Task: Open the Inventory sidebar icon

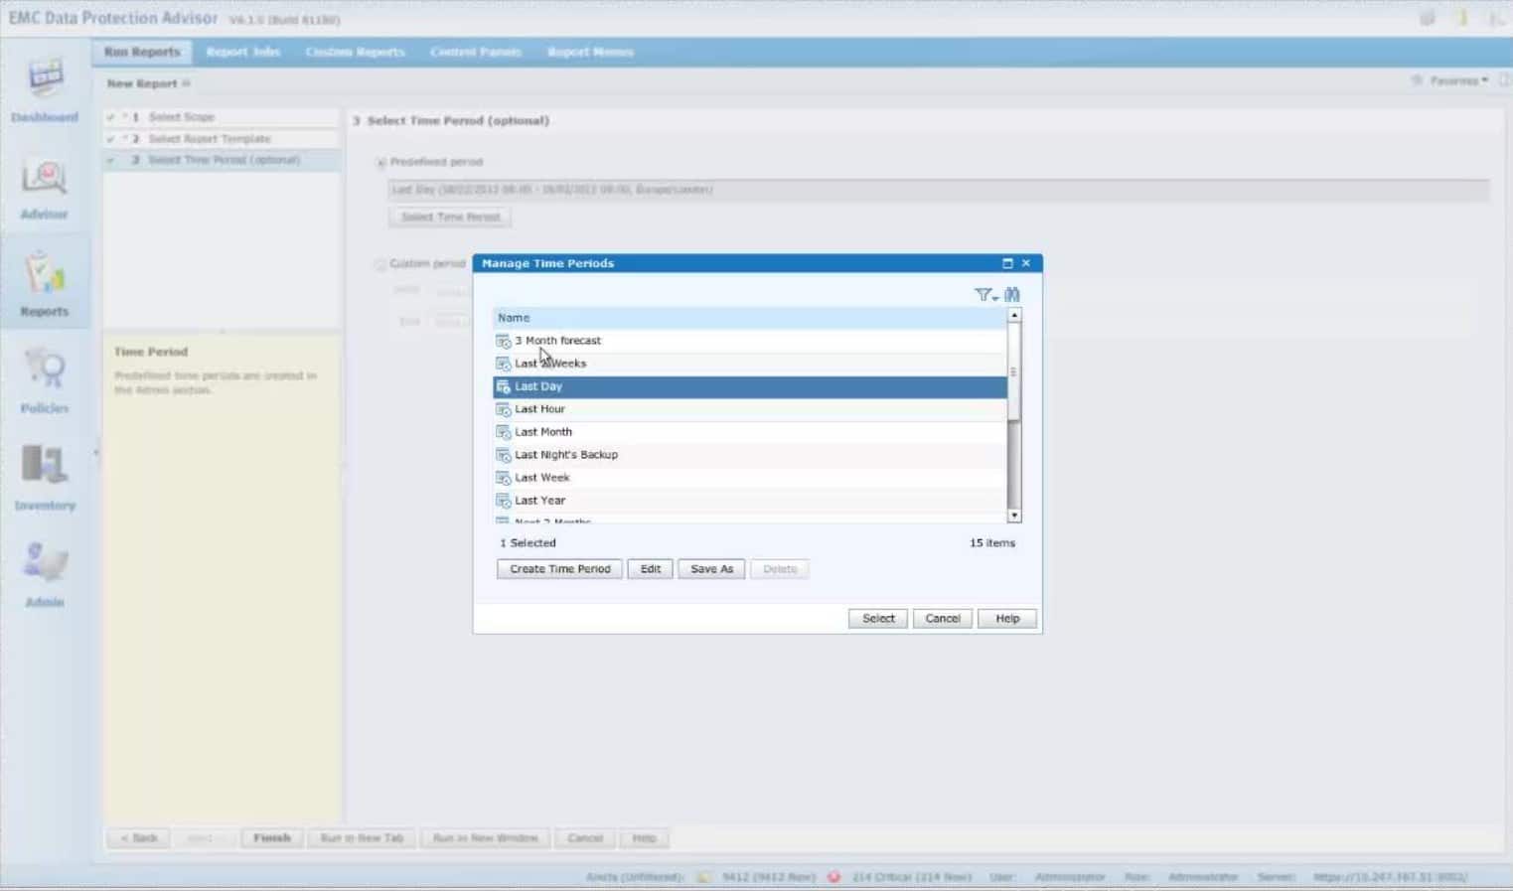Action: pos(45,465)
